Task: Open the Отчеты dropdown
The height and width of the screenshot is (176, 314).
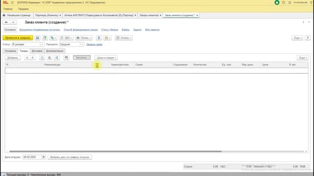Action: click(124, 38)
